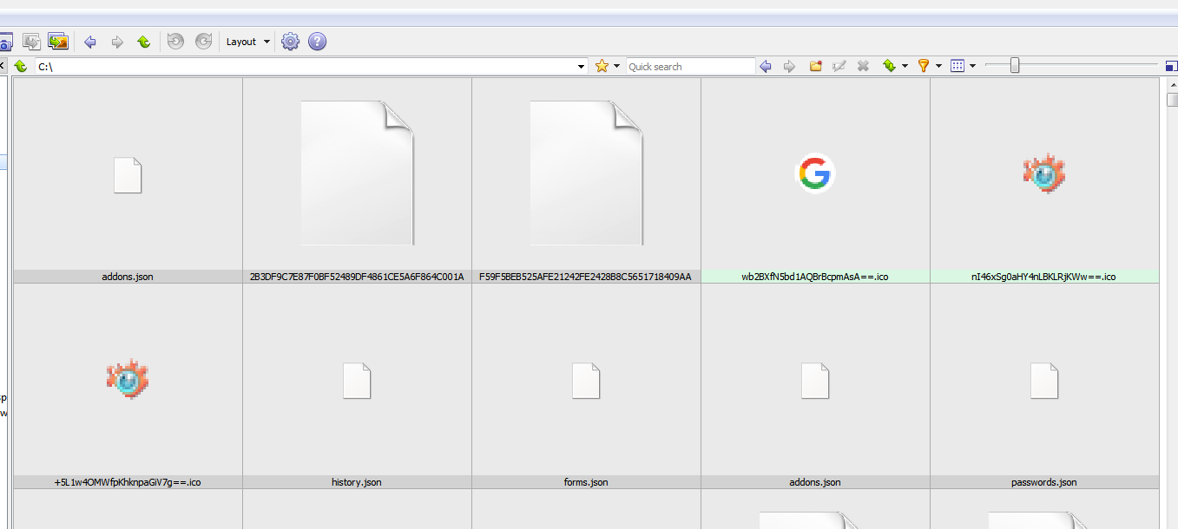Viewport: 1178px width, 529px height.
Task: Click into the Quick search field
Action: click(x=691, y=67)
